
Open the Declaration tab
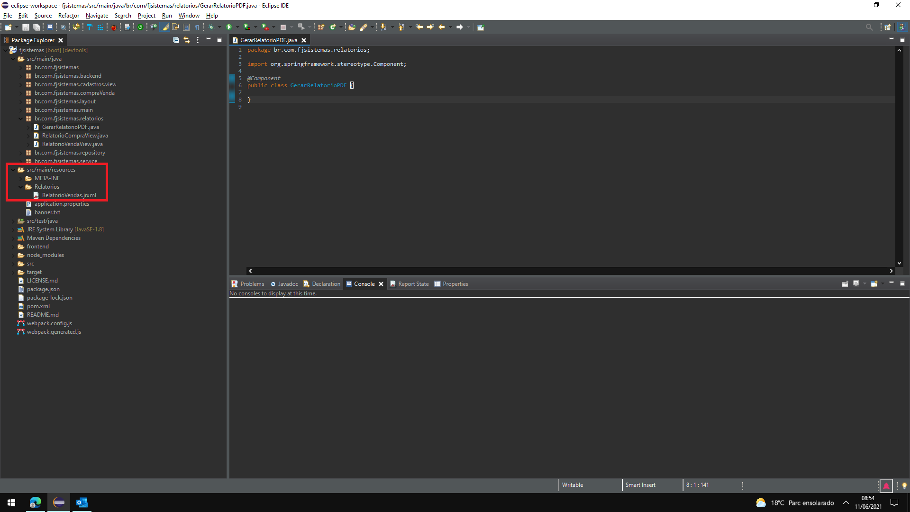(322, 284)
